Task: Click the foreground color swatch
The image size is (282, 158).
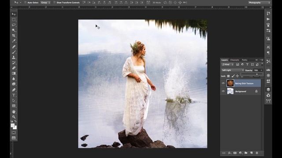Action: pos(13,126)
